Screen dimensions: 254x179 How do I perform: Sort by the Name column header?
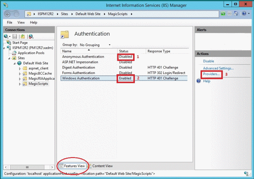pos(89,51)
